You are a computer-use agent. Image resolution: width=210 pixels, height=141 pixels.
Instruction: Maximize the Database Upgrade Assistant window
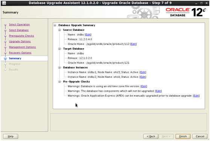[x=201, y=3]
